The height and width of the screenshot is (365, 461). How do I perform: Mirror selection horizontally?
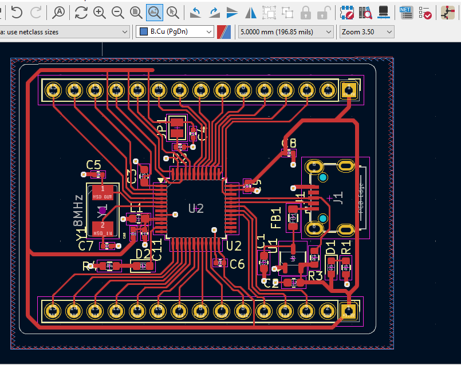250,11
